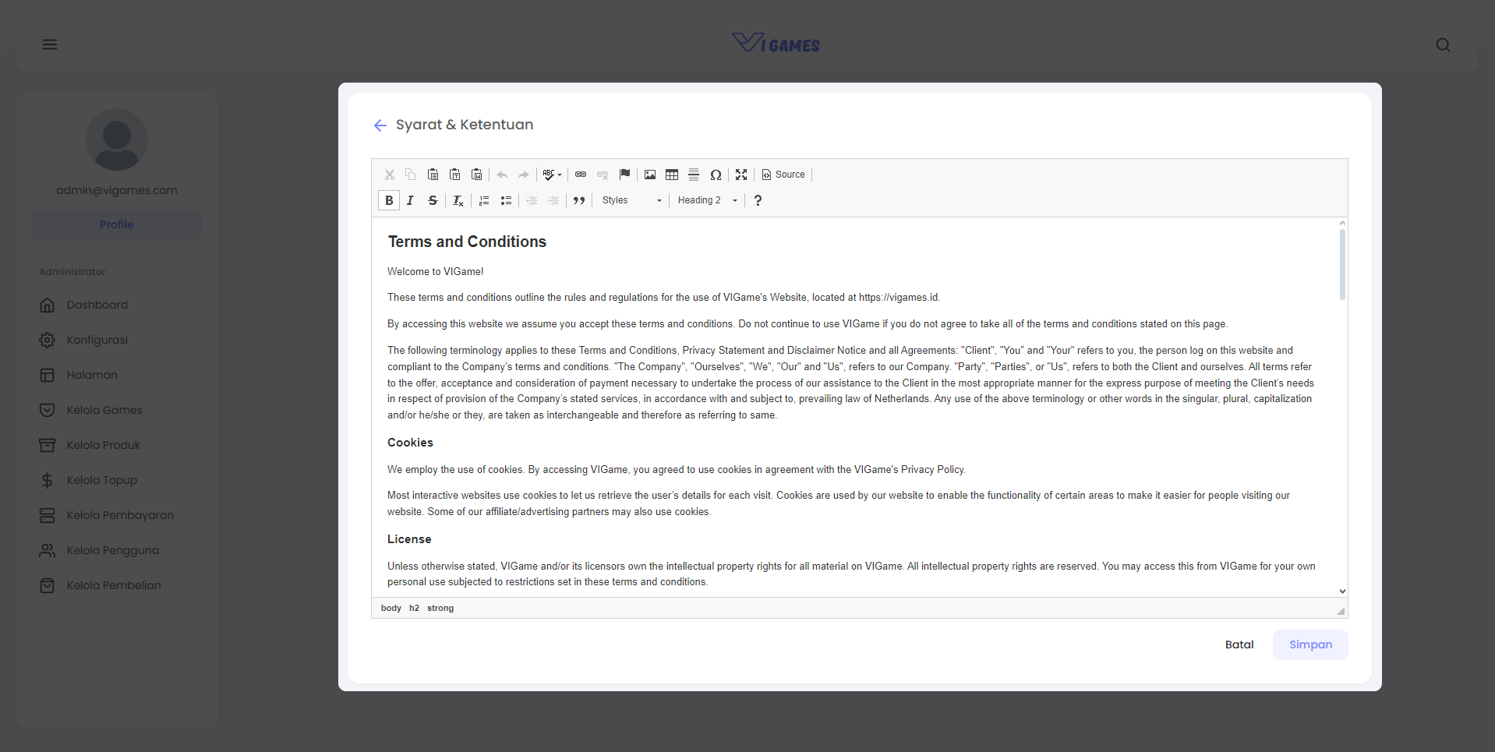Select the h2 element path item
This screenshot has height=752, width=1495.
coord(414,608)
